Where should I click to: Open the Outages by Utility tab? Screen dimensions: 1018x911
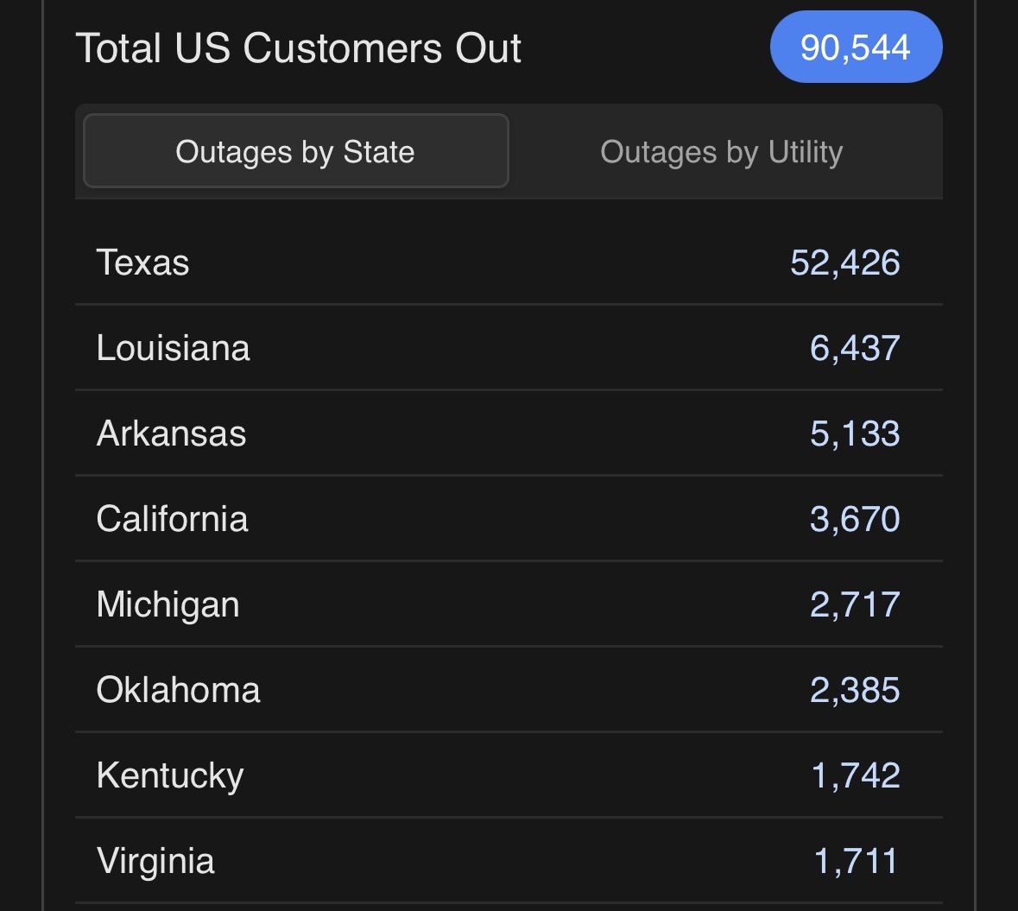[721, 152]
